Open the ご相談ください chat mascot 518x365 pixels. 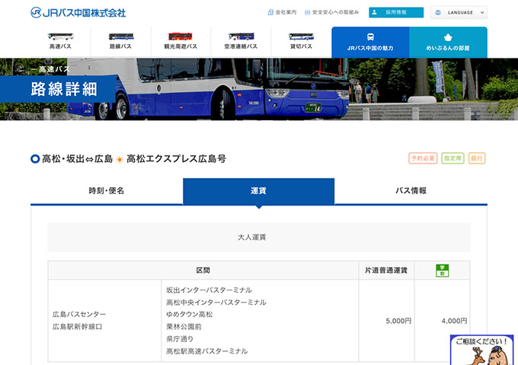[481, 350]
